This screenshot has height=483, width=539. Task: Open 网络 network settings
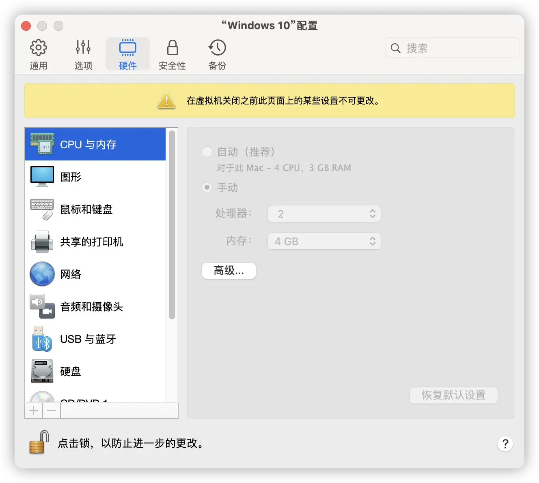click(x=95, y=274)
